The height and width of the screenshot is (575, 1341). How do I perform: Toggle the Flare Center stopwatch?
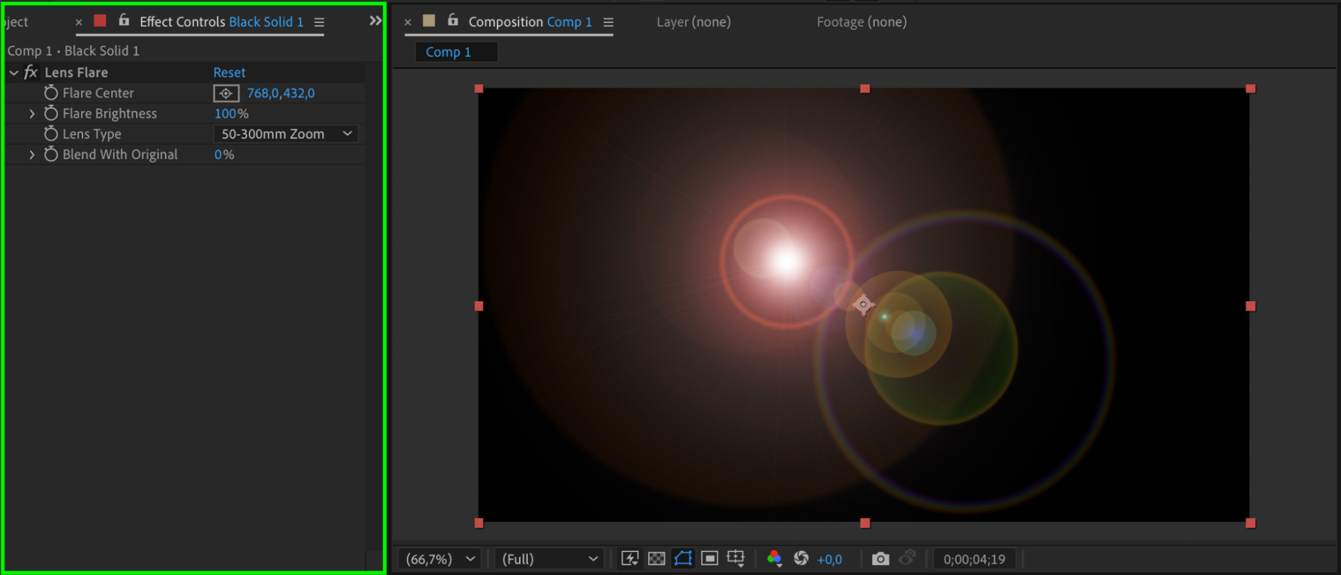[x=51, y=93]
